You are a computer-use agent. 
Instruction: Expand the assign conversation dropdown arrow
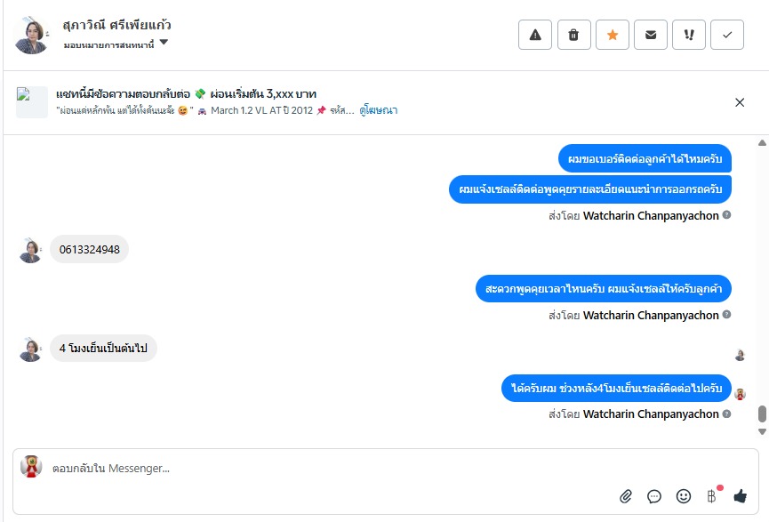tap(164, 43)
